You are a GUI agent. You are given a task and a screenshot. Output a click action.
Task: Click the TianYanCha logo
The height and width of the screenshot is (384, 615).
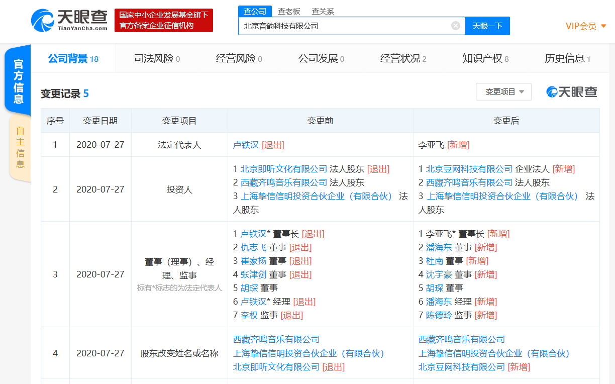point(69,20)
